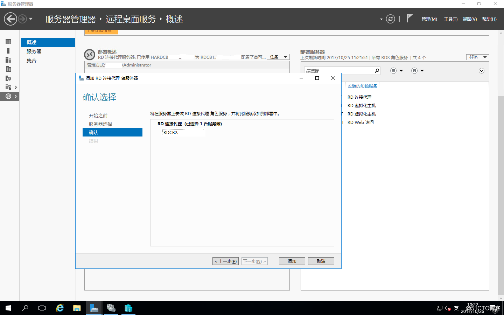
Task: Select Remote Desktop Services sidebar icon
Action: 8,96
